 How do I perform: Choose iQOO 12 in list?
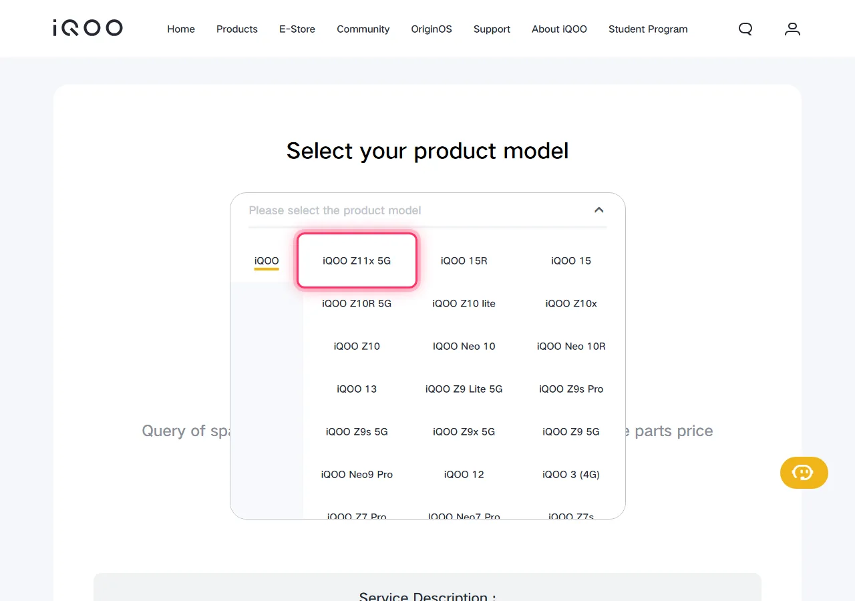464,474
